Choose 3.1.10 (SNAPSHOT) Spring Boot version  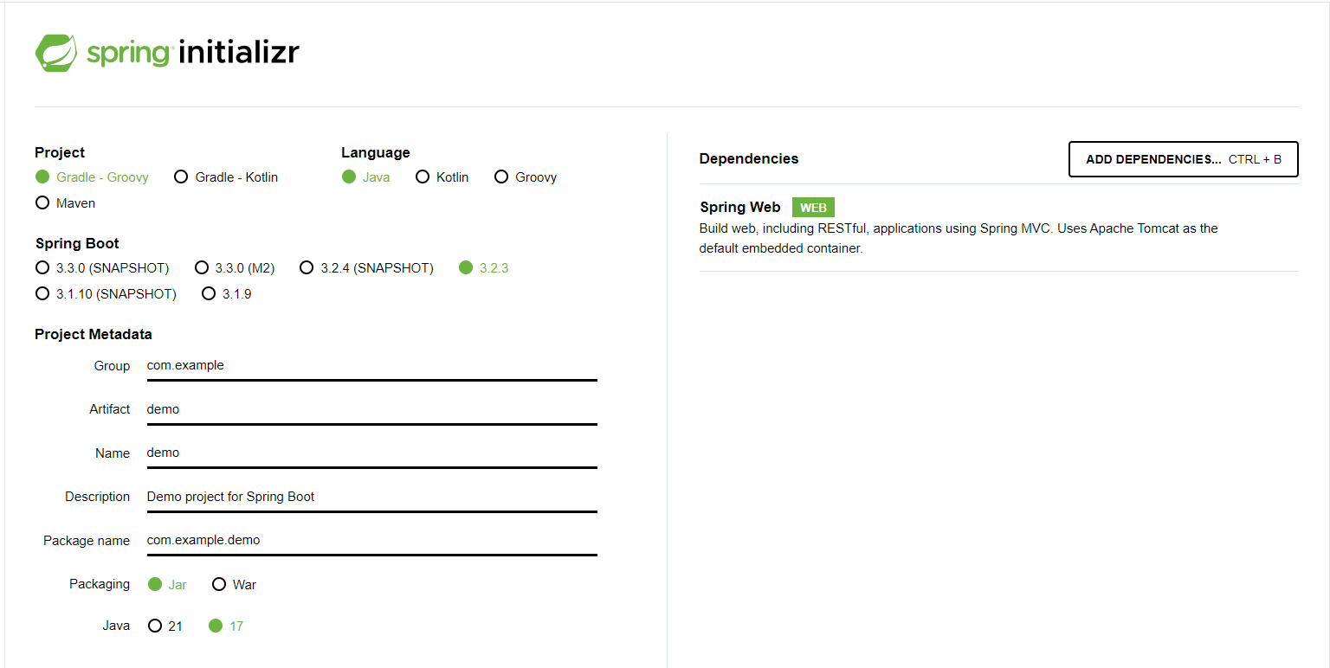42,293
